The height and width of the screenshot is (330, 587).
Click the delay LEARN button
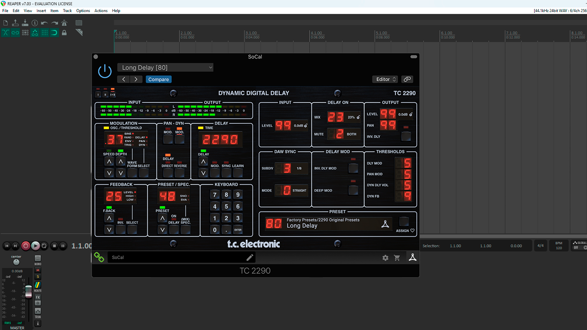coord(238,173)
